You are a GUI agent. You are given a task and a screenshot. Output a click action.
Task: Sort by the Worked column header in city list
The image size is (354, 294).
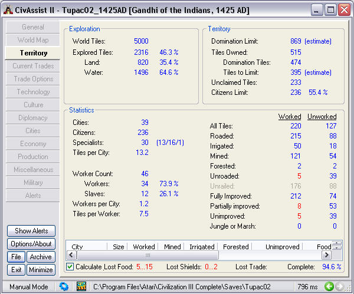[143, 247]
